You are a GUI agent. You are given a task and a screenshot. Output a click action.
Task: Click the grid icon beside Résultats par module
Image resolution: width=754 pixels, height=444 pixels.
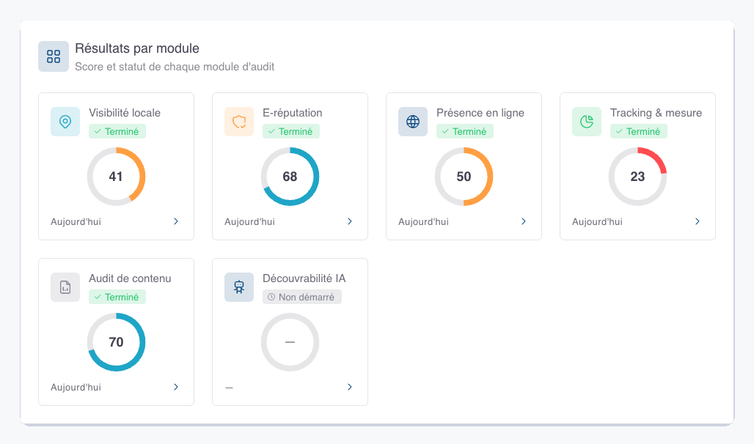click(54, 56)
